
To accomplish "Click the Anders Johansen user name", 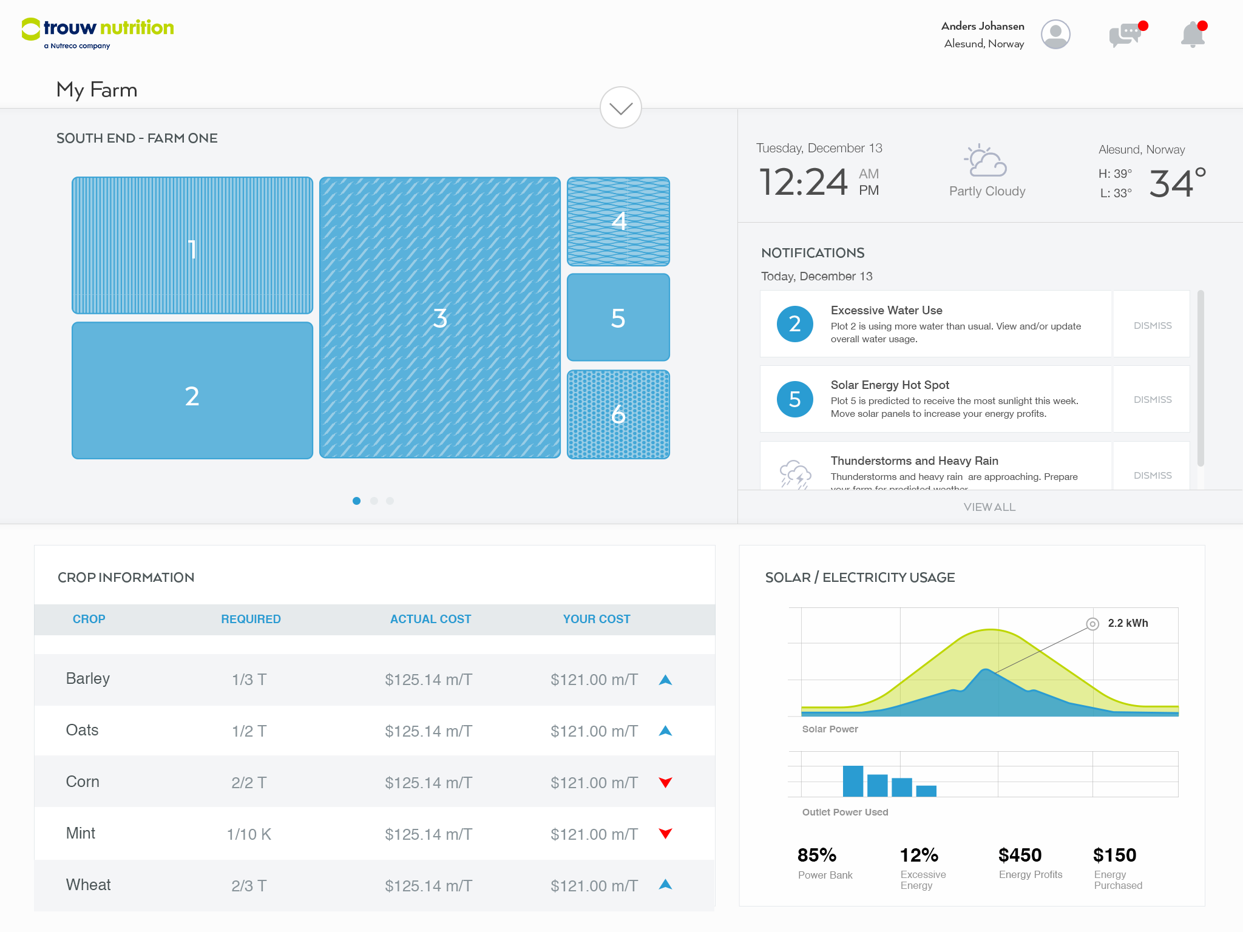I will tap(983, 27).
